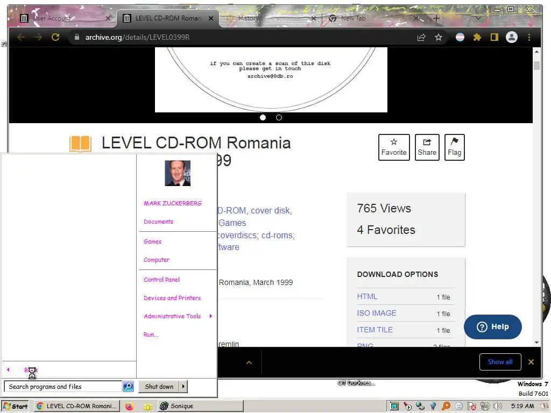Go forward using the browser forward arrow

coord(38,37)
